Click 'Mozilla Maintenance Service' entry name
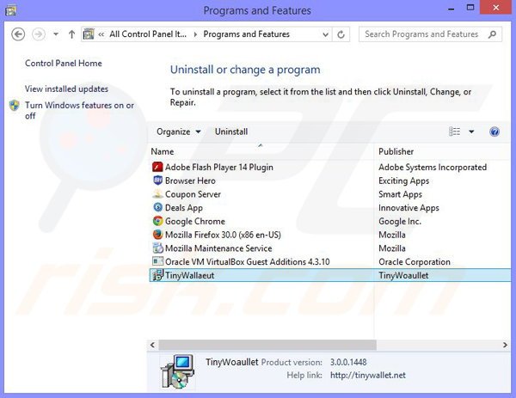 point(218,248)
